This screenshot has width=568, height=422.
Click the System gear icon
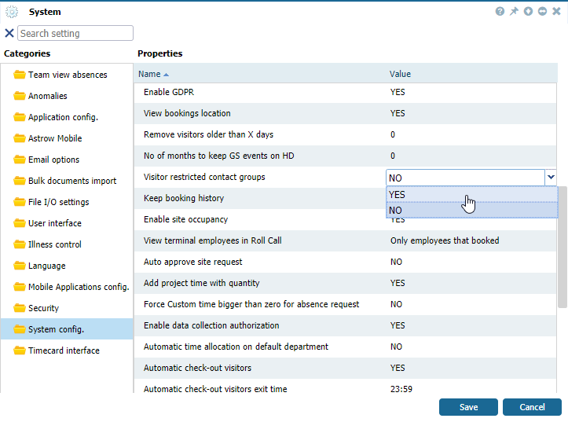pyautogui.click(x=12, y=12)
